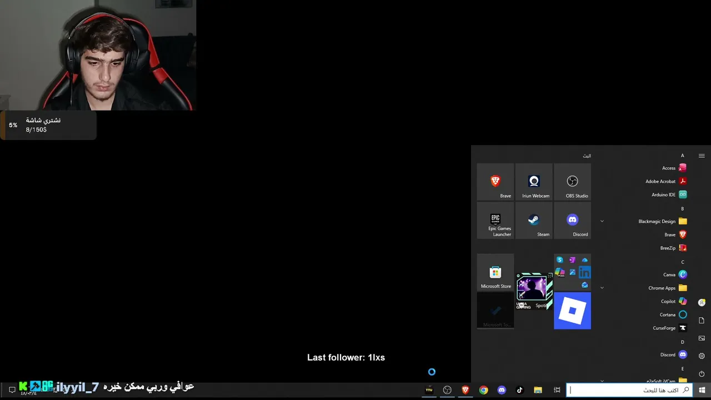Open Task View on the taskbar
711x400 pixels.
click(x=557, y=390)
